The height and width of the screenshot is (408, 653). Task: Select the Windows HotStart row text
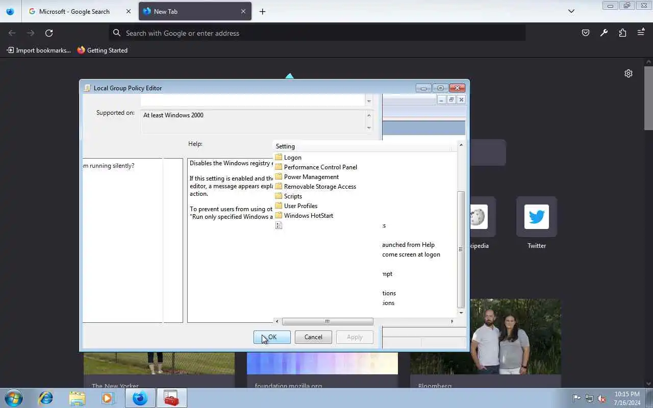[x=309, y=216]
